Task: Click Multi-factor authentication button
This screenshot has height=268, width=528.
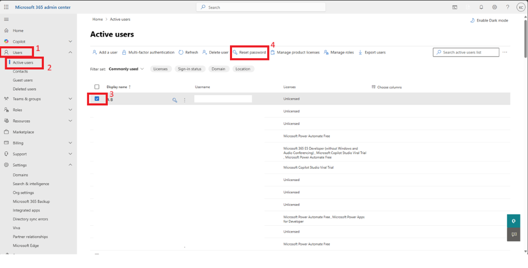Action: pyautogui.click(x=148, y=52)
